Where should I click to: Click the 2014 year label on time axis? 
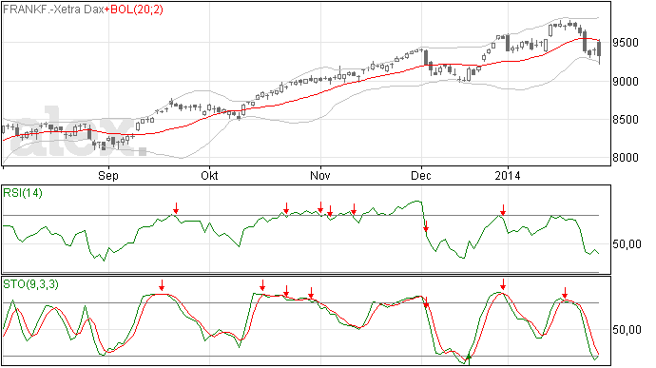[x=508, y=175]
